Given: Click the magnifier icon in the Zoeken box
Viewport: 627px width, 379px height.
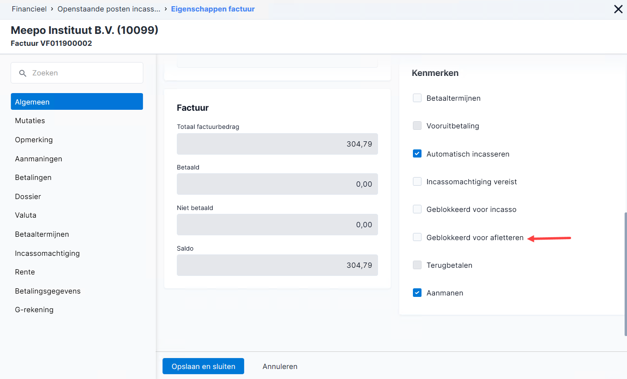Looking at the screenshot, I should (x=22, y=73).
